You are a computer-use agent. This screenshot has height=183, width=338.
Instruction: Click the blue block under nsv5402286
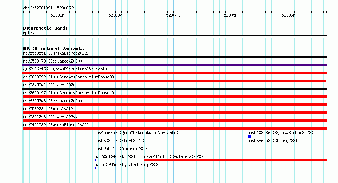tap(249, 136)
